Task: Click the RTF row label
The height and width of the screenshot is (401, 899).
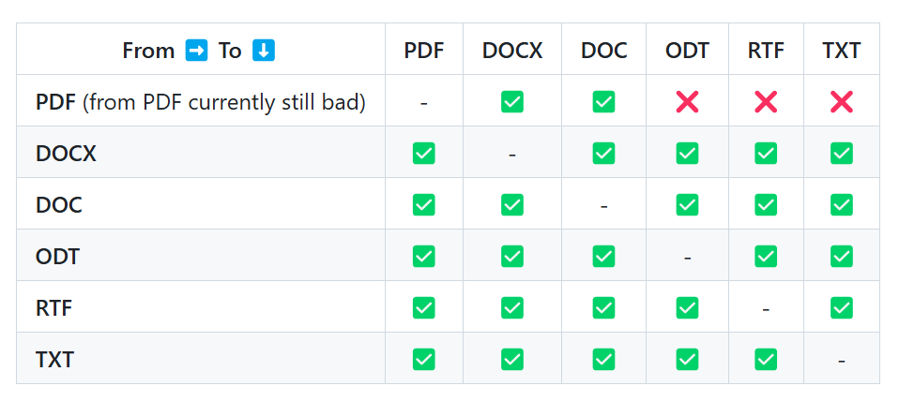Action: 54,307
